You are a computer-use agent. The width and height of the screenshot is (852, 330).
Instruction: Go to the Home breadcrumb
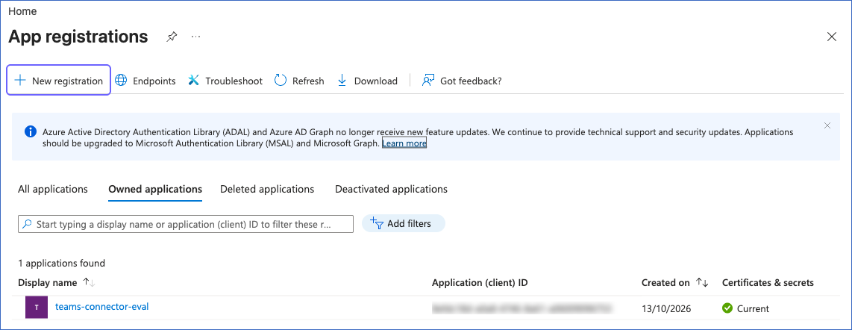(x=22, y=11)
